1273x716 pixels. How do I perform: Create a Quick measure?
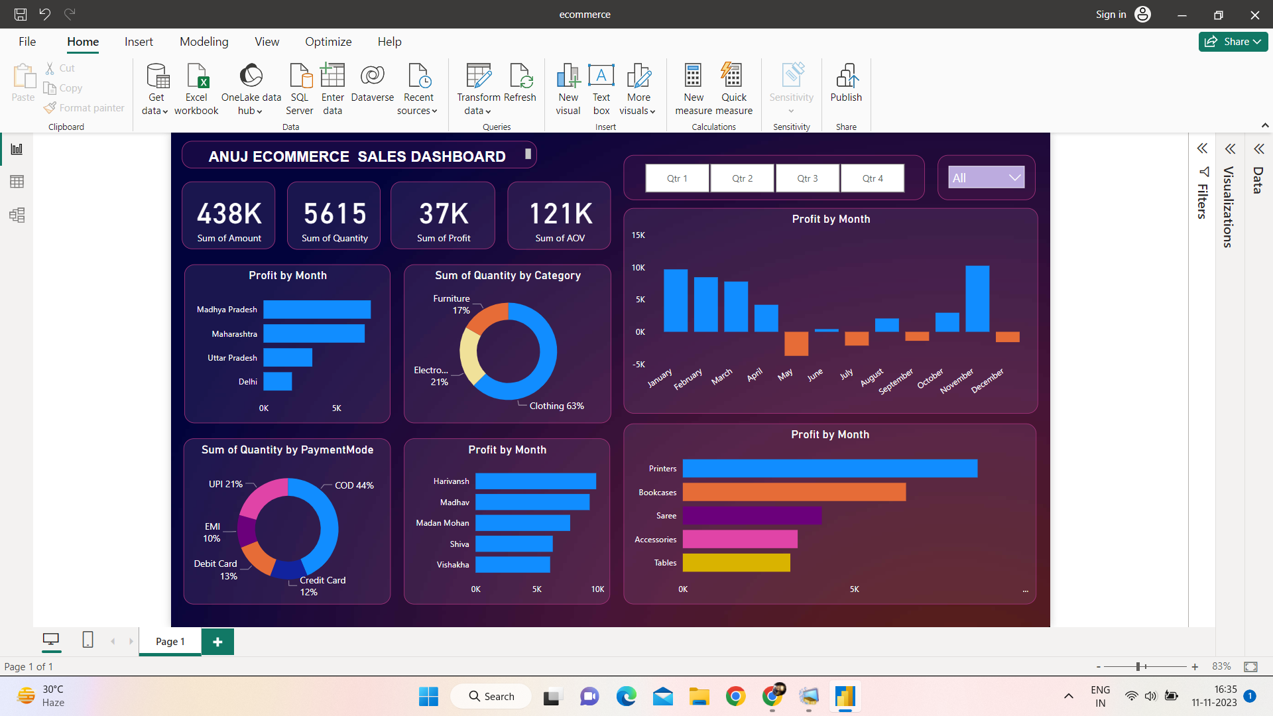[x=733, y=86]
